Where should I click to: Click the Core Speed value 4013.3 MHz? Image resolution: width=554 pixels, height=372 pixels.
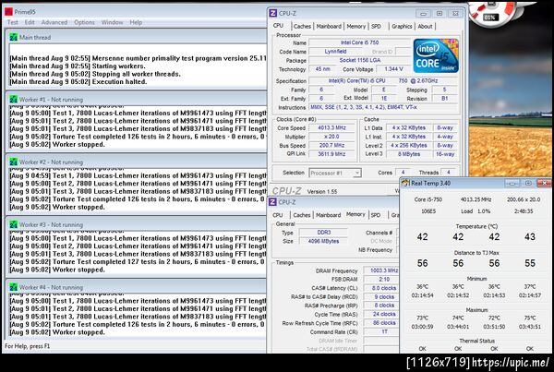click(331, 127)
